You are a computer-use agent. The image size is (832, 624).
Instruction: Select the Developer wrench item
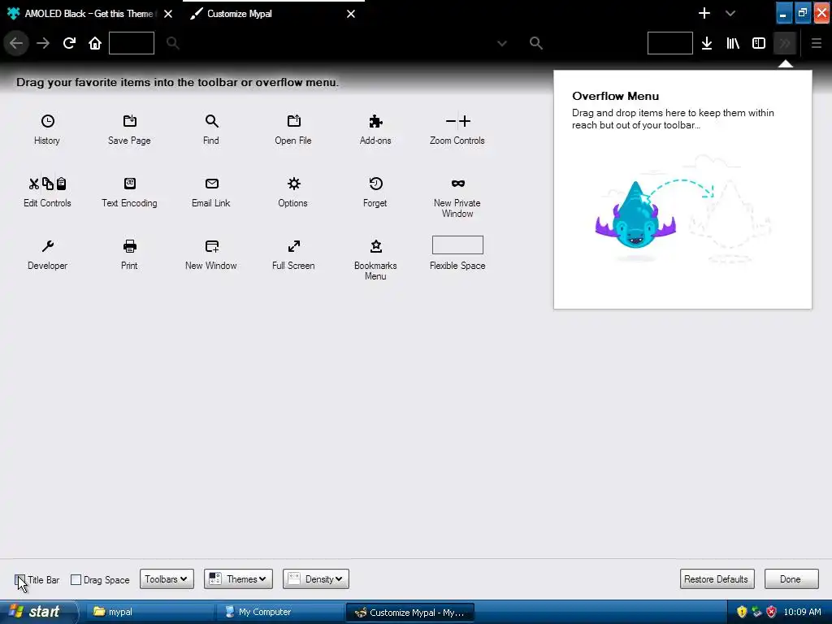47,254
